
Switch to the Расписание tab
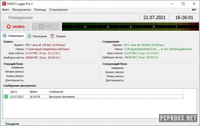pos(37,36)
